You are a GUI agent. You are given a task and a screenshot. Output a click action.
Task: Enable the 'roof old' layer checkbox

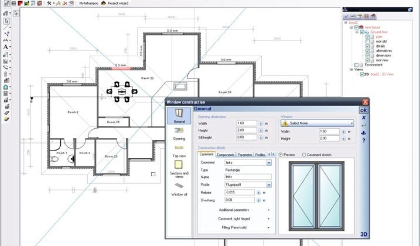point(367,41)
